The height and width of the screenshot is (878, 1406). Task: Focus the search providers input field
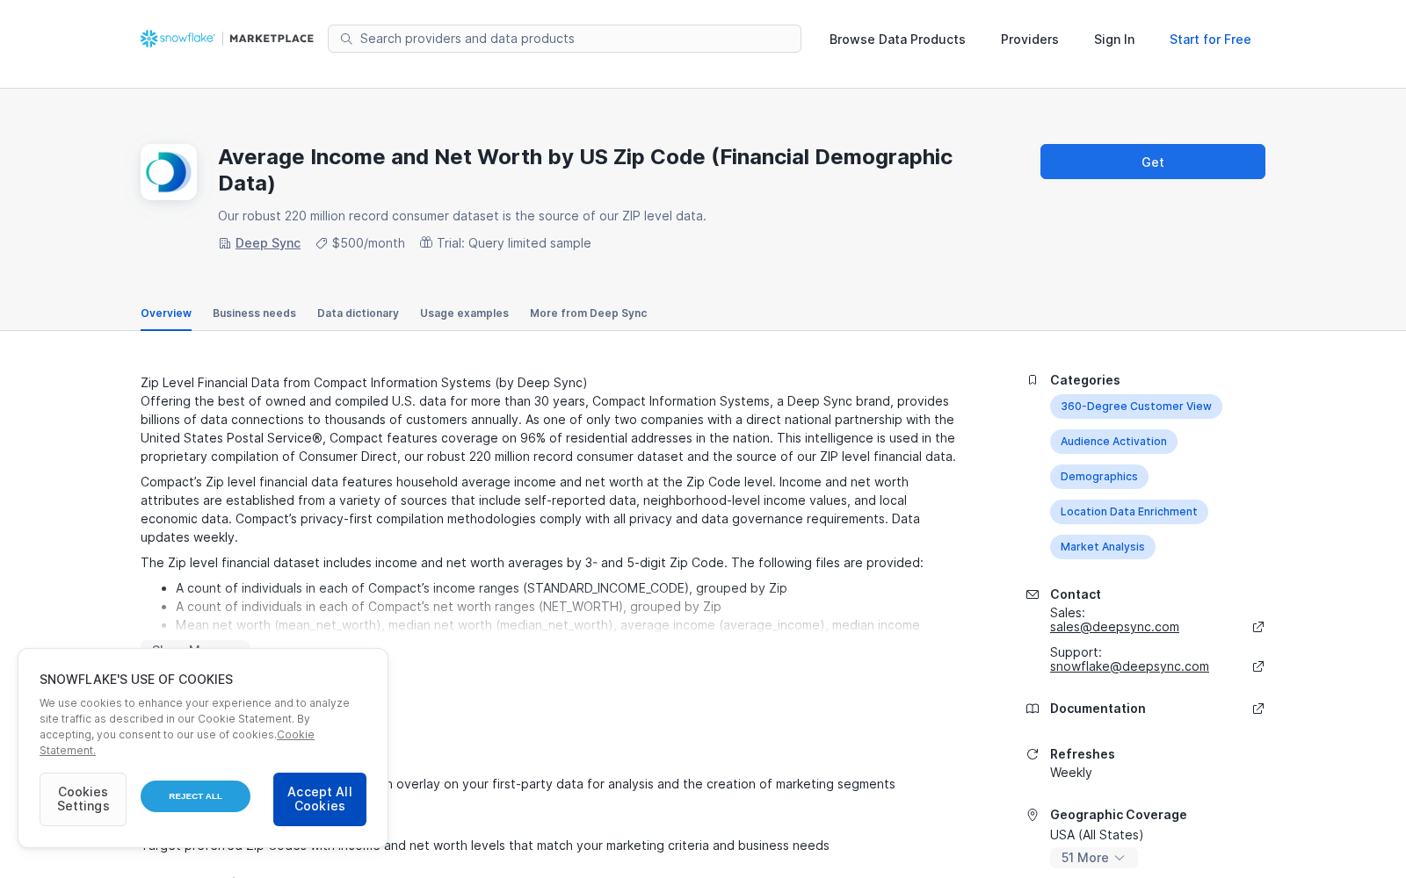click(564, 39)
